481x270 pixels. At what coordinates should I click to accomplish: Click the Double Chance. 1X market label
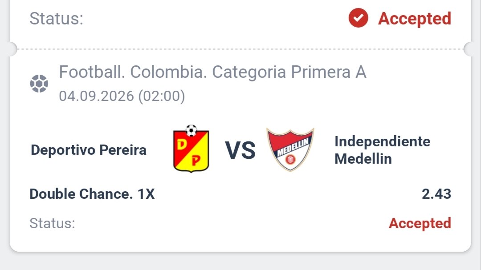pyautogui.click(x=92, y=194)
